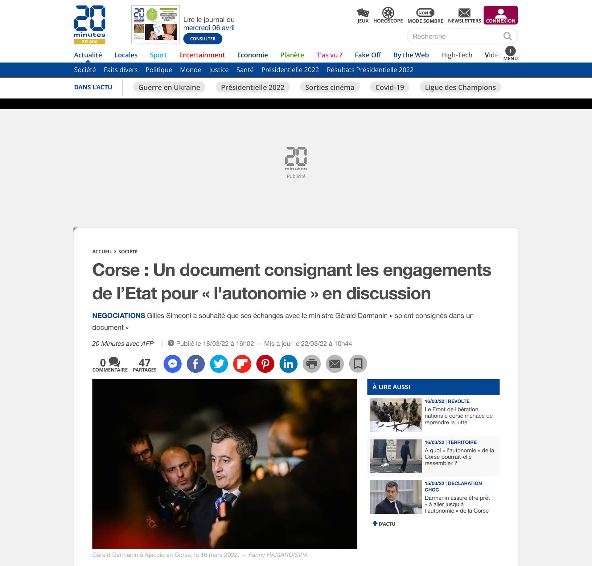Select the Actualité tab
Screen dimensions: 592x566
[88, 55]
